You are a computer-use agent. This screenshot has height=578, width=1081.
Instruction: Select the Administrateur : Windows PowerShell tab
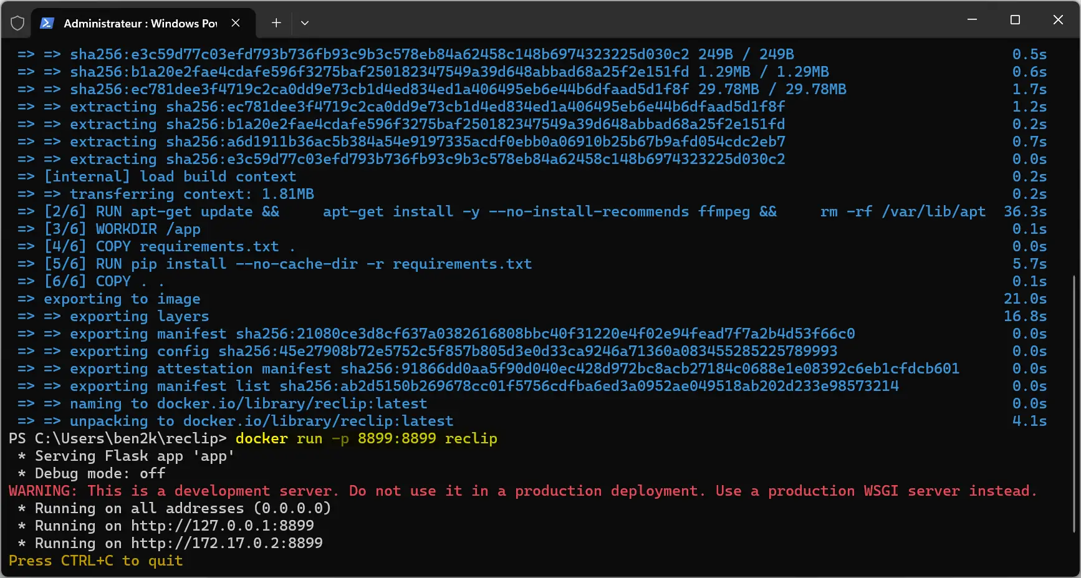(x=140, y=23)
